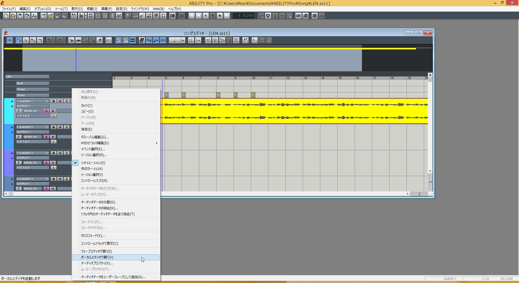Click the plus sign on AUDIO 1 track
Viewport: 519px width, 283px height.
[12, 106]
